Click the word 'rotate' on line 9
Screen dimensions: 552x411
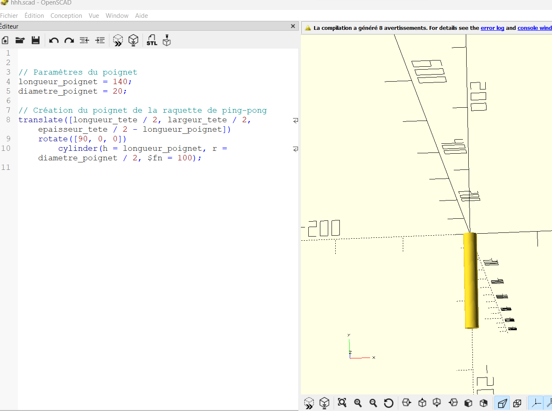(x=53, y=139)
